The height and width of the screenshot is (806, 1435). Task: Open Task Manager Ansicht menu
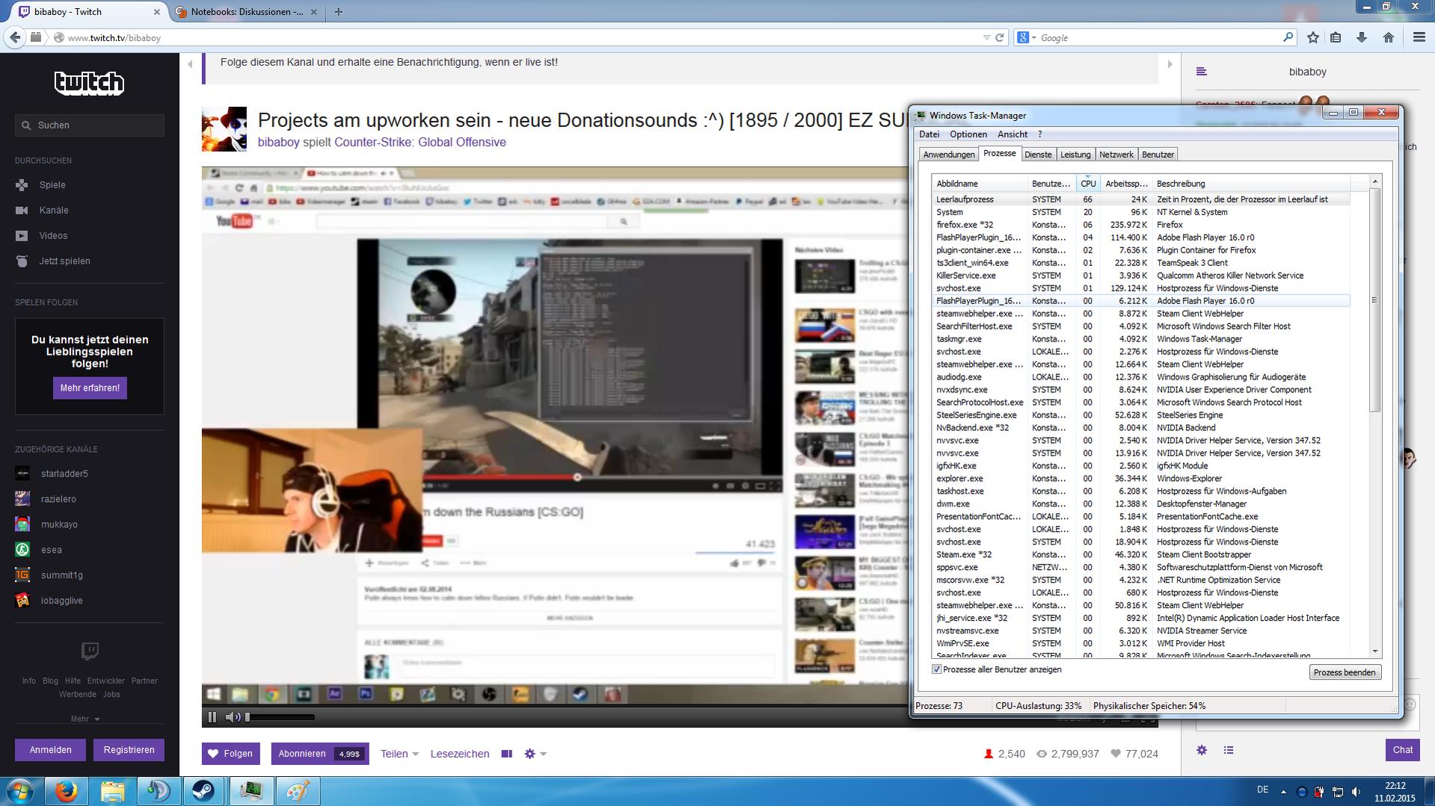point(1013,134)
